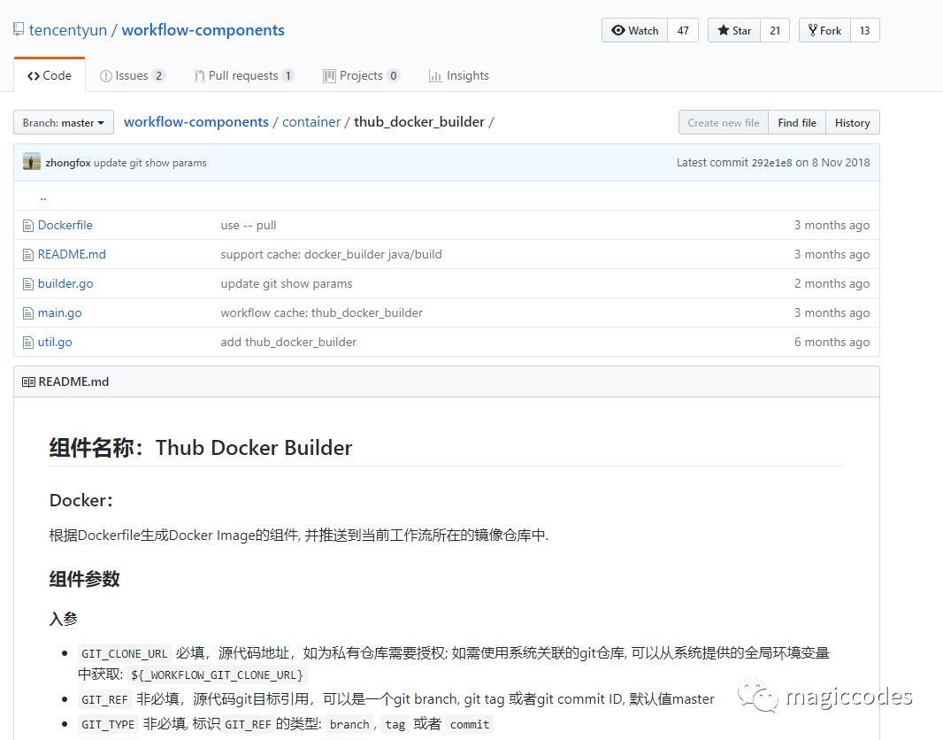Open the Dockerfile file
Screen dimensions: 943x740
[x=65, y=225]
